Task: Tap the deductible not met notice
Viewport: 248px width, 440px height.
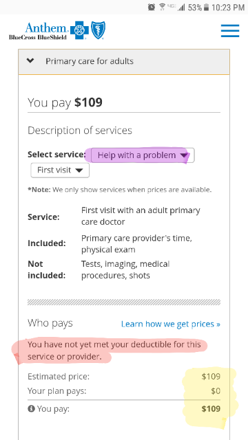Action: click(x=114, y=350)
